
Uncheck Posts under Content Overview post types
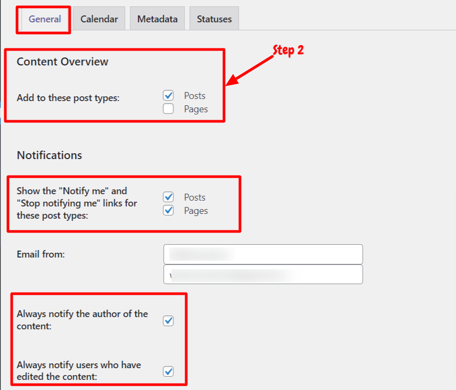(168, 95)
